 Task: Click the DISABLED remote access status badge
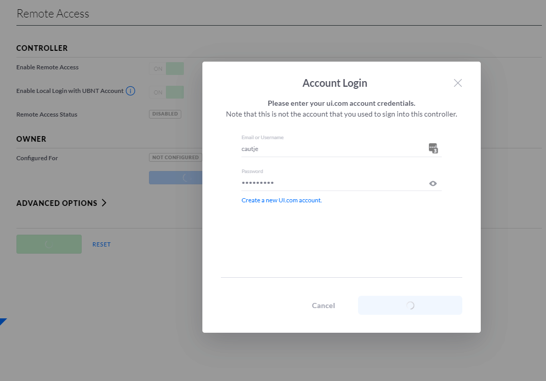tap(165, 114)
